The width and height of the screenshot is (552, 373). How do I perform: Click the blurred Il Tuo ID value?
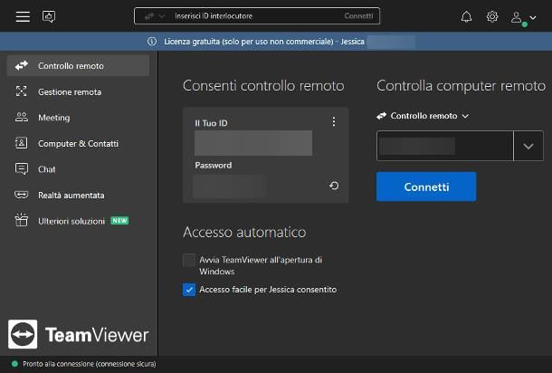(253, 143)
